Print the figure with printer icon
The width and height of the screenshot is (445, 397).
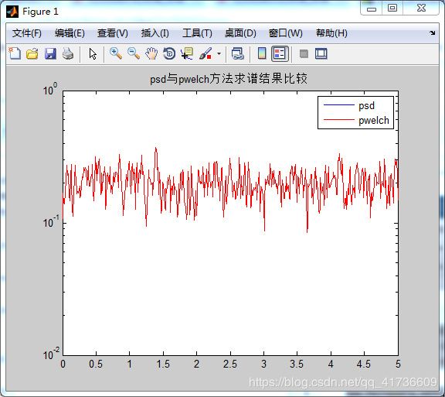[68, 53]
